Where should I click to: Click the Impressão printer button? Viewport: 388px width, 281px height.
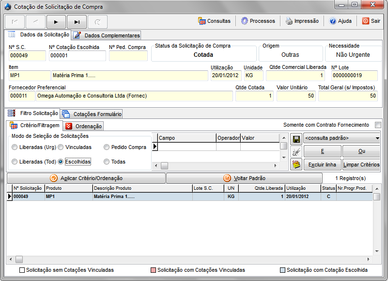click(x=302, y=21)
